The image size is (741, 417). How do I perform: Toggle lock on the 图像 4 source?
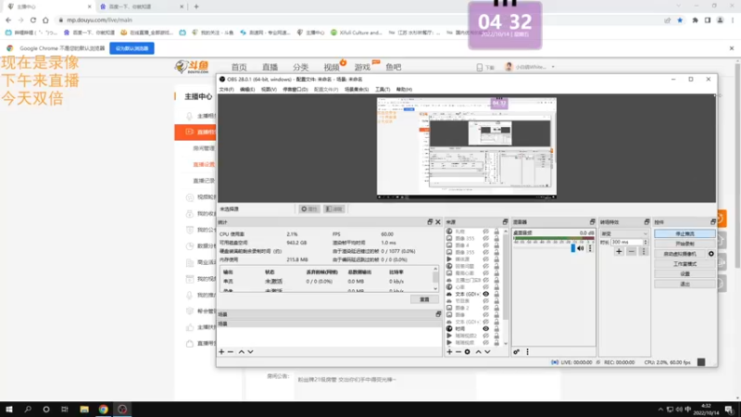(x=496, y=246)
